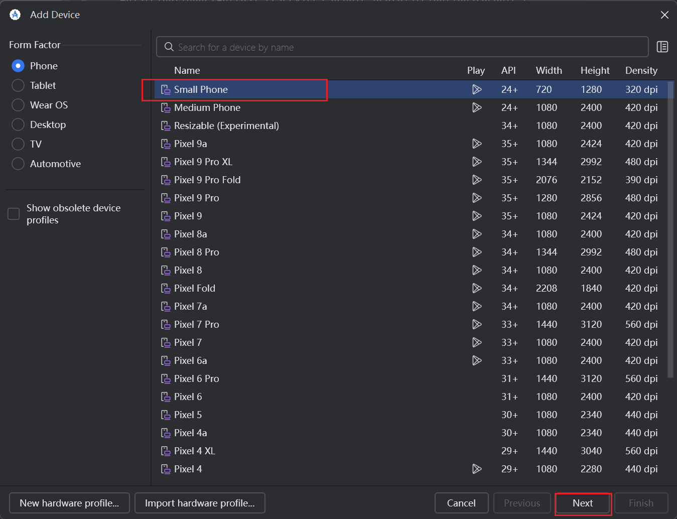Sort devices by the API column header
Viewport: 677px width, 519px height.
pyautogui.click(x=508, y=70)
